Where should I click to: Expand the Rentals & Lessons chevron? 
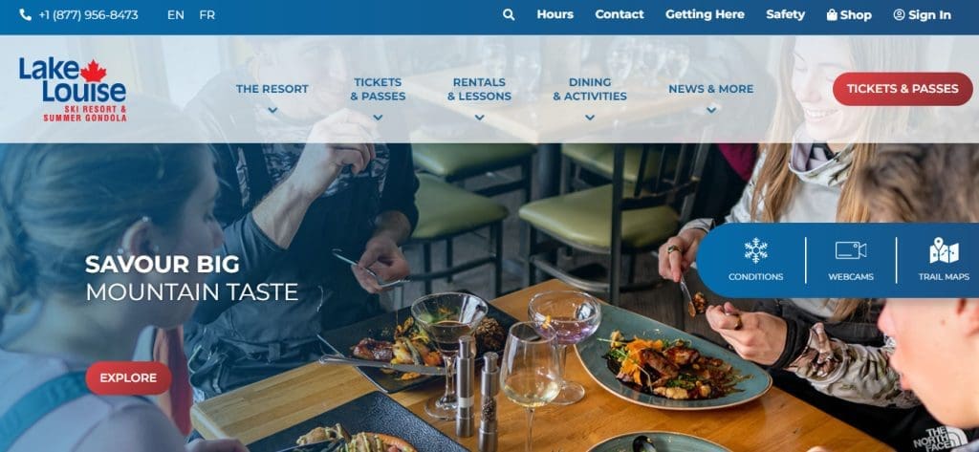point(479,118)
